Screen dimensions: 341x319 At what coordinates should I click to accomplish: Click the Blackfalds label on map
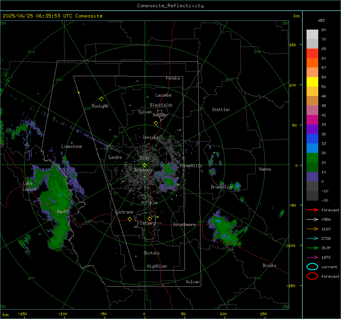[161, 105]
